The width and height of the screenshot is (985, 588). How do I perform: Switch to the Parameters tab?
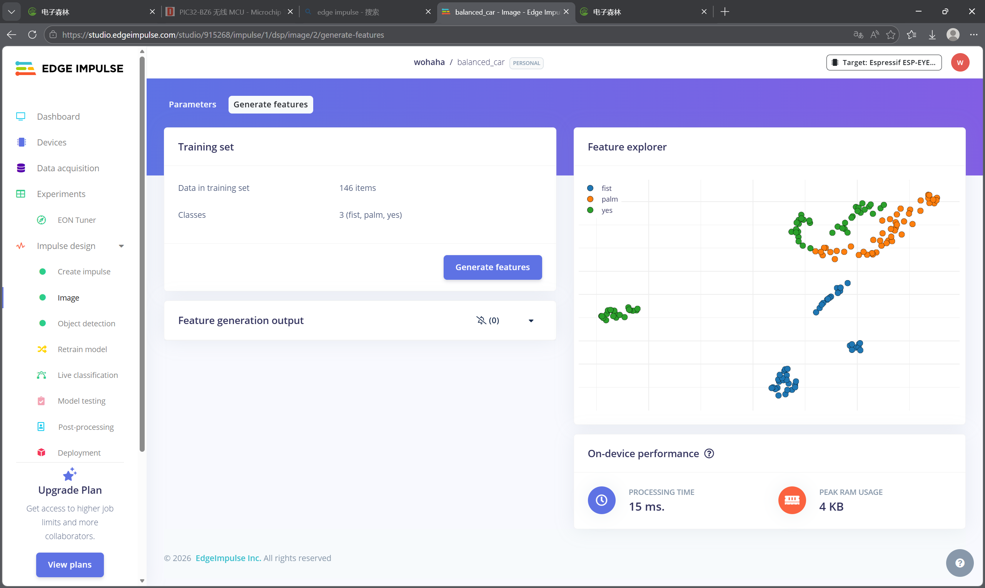pyautogui.click(x=192, y=105)
